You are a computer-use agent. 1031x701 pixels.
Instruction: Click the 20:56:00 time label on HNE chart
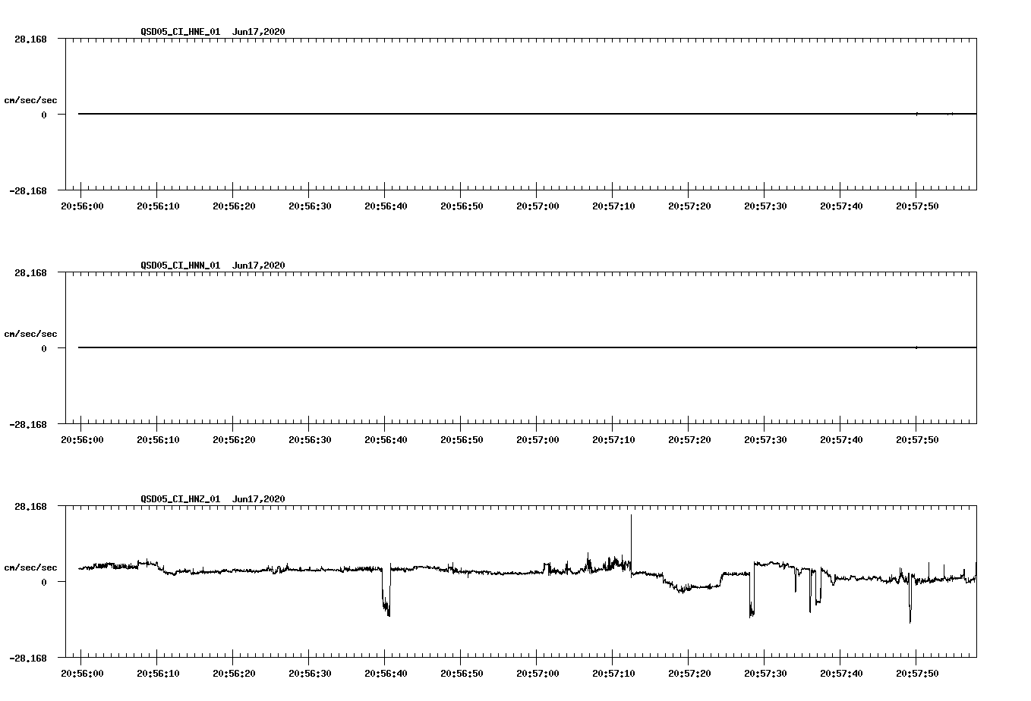pos(82,206)
